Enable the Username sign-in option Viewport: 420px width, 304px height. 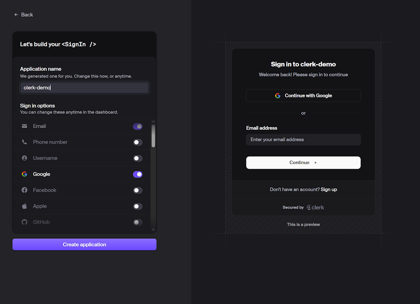138,158
